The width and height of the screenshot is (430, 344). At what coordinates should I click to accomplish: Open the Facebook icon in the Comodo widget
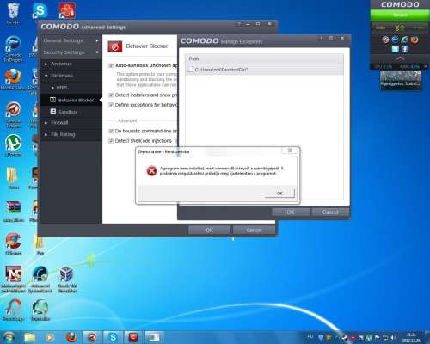[x=405, y=49]
